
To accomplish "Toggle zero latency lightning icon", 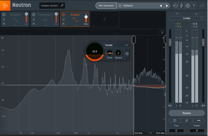I will (181, 6).
